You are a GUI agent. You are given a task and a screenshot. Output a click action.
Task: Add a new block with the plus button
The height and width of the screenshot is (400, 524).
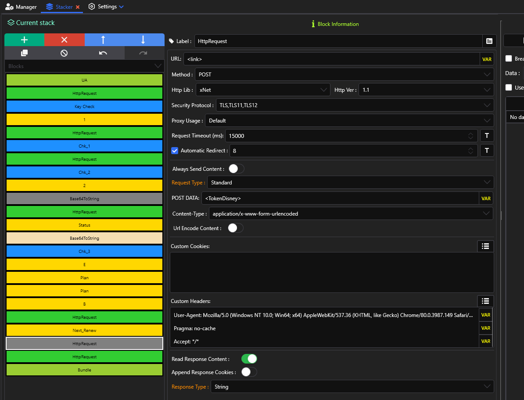25,40
